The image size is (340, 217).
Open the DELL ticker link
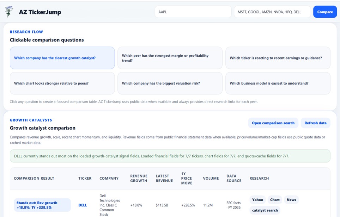click(x=83, y=205)
